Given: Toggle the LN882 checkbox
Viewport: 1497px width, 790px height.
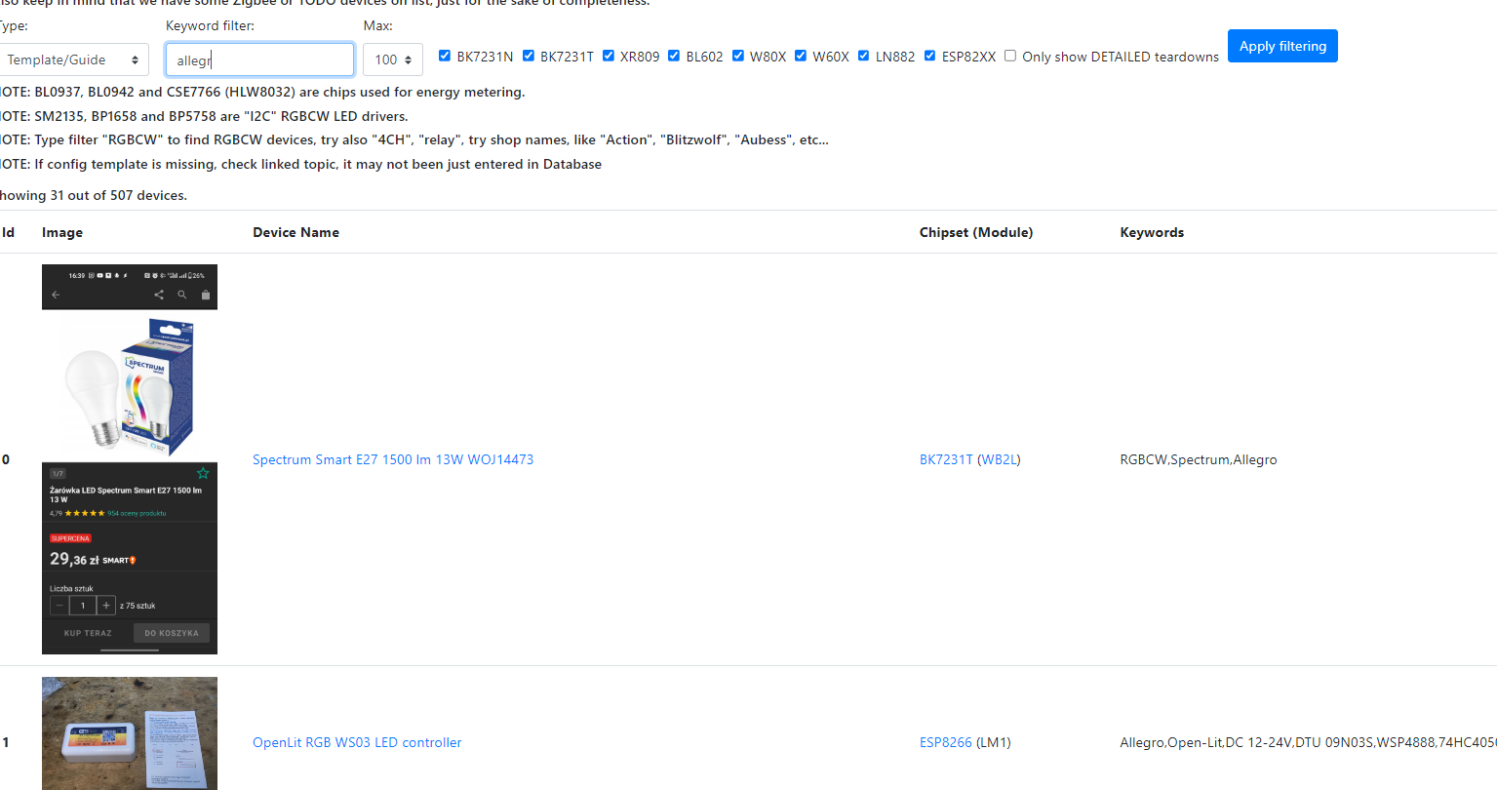Looking at the screenshot, I should [864, 56].
